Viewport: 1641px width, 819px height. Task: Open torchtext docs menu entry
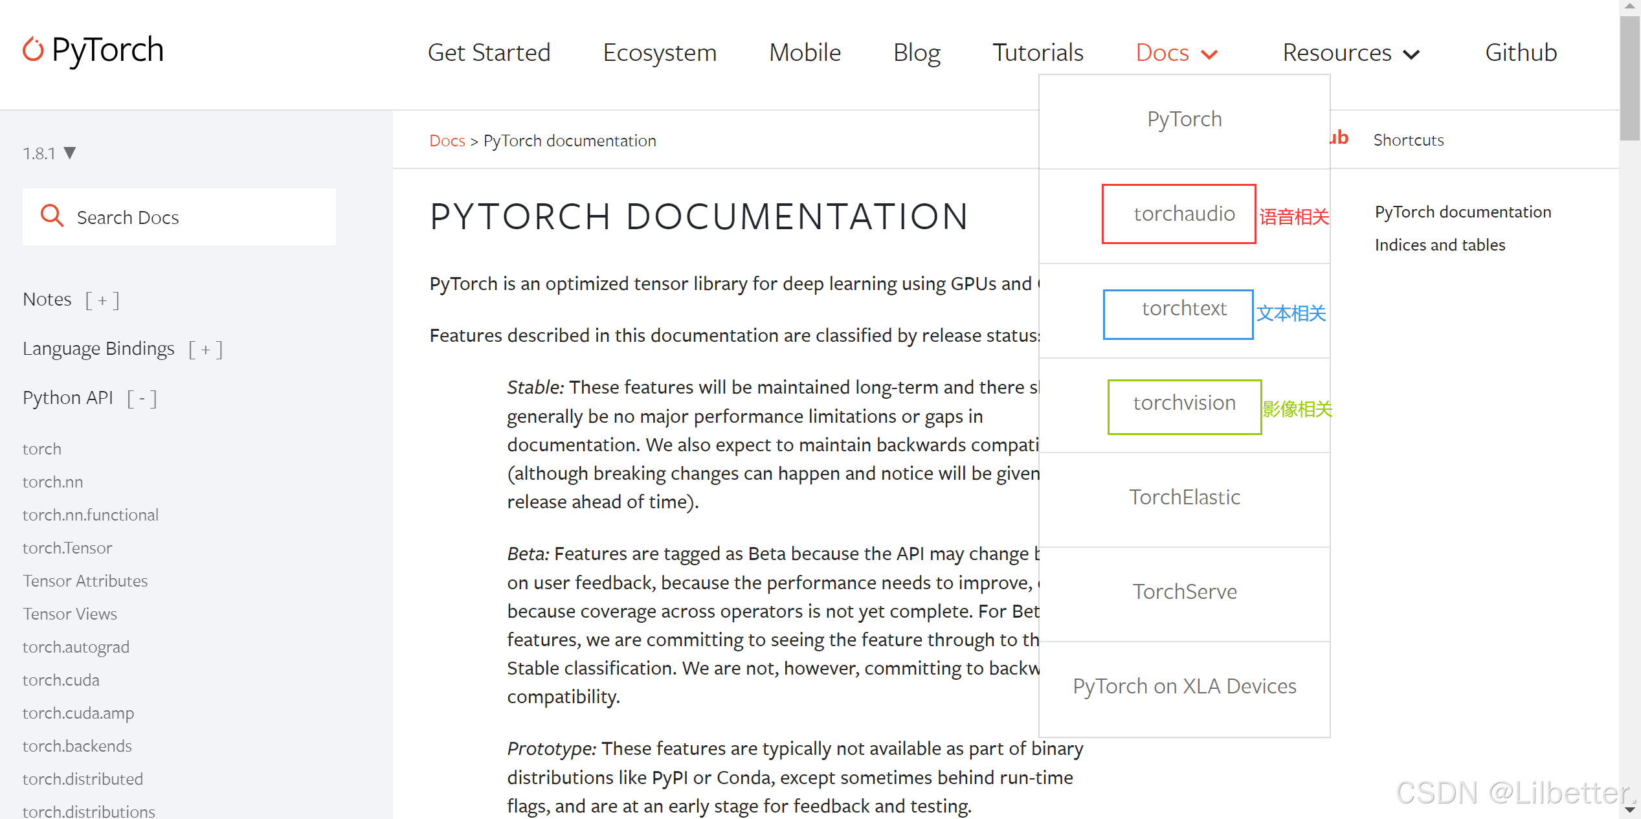click(1184, 308)
